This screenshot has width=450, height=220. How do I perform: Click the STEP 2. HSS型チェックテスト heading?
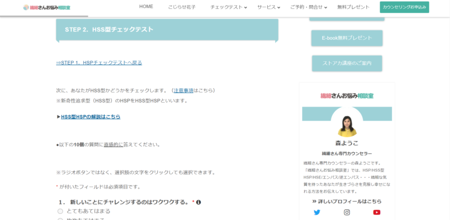coord(109,30)
